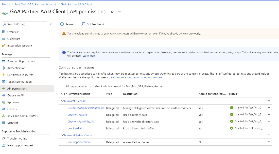Click the Refresh button label
The image size is (279, 154).
(x=70, y=24)
